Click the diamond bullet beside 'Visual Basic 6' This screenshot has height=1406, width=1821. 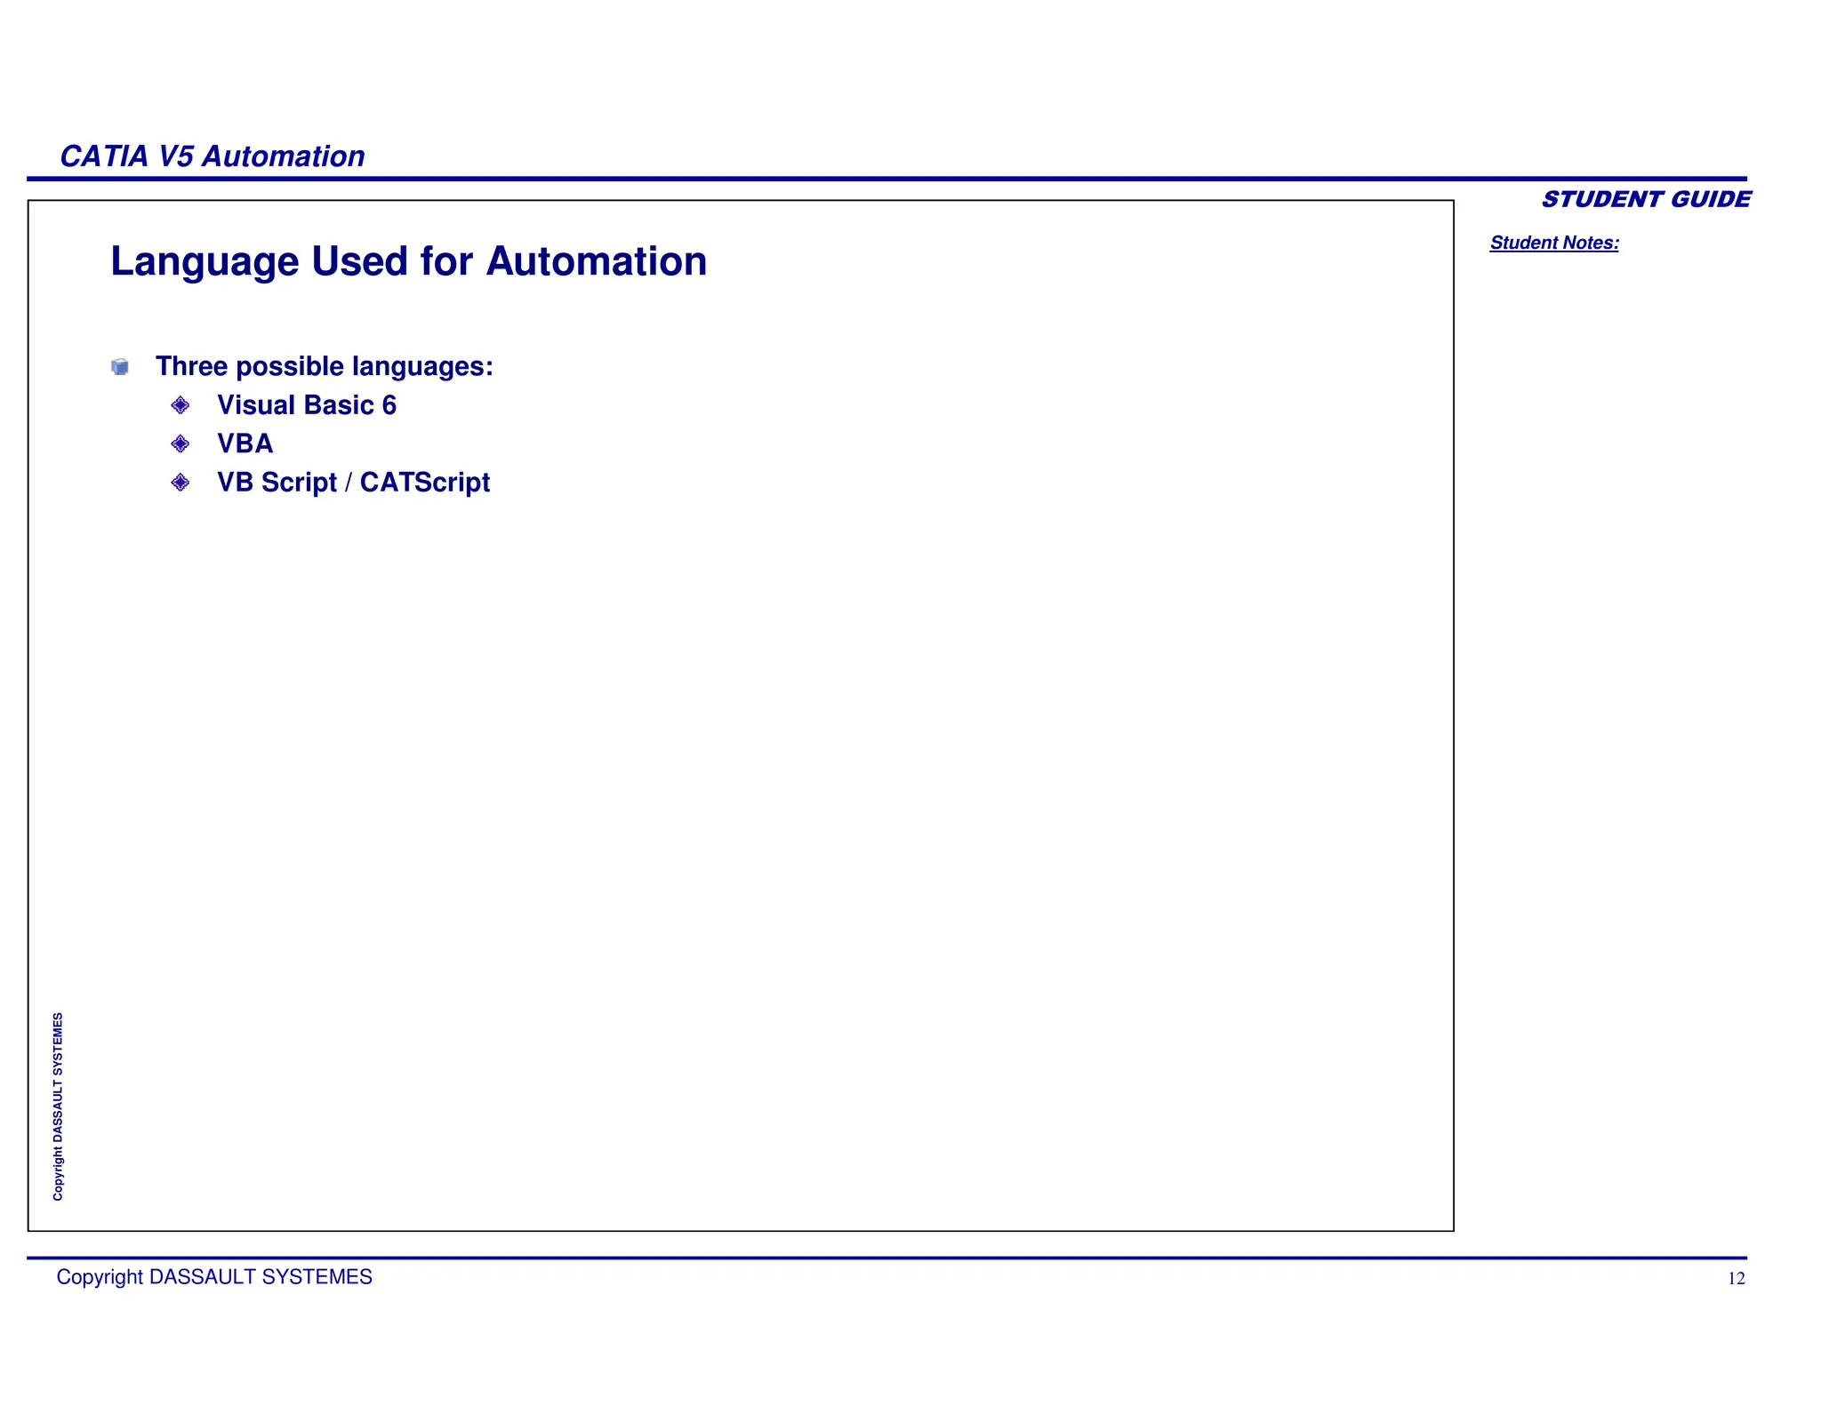180,405
